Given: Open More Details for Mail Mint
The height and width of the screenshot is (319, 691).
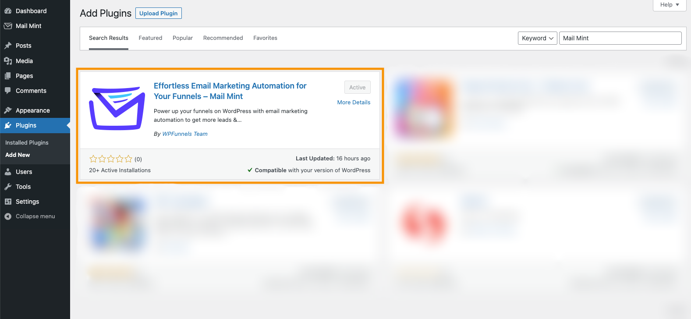Looking at the screenshot, I should pyautogui.click(x=354, y=103).
